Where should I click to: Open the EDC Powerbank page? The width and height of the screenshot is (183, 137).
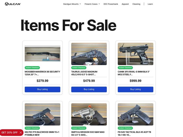pos(111,4)
